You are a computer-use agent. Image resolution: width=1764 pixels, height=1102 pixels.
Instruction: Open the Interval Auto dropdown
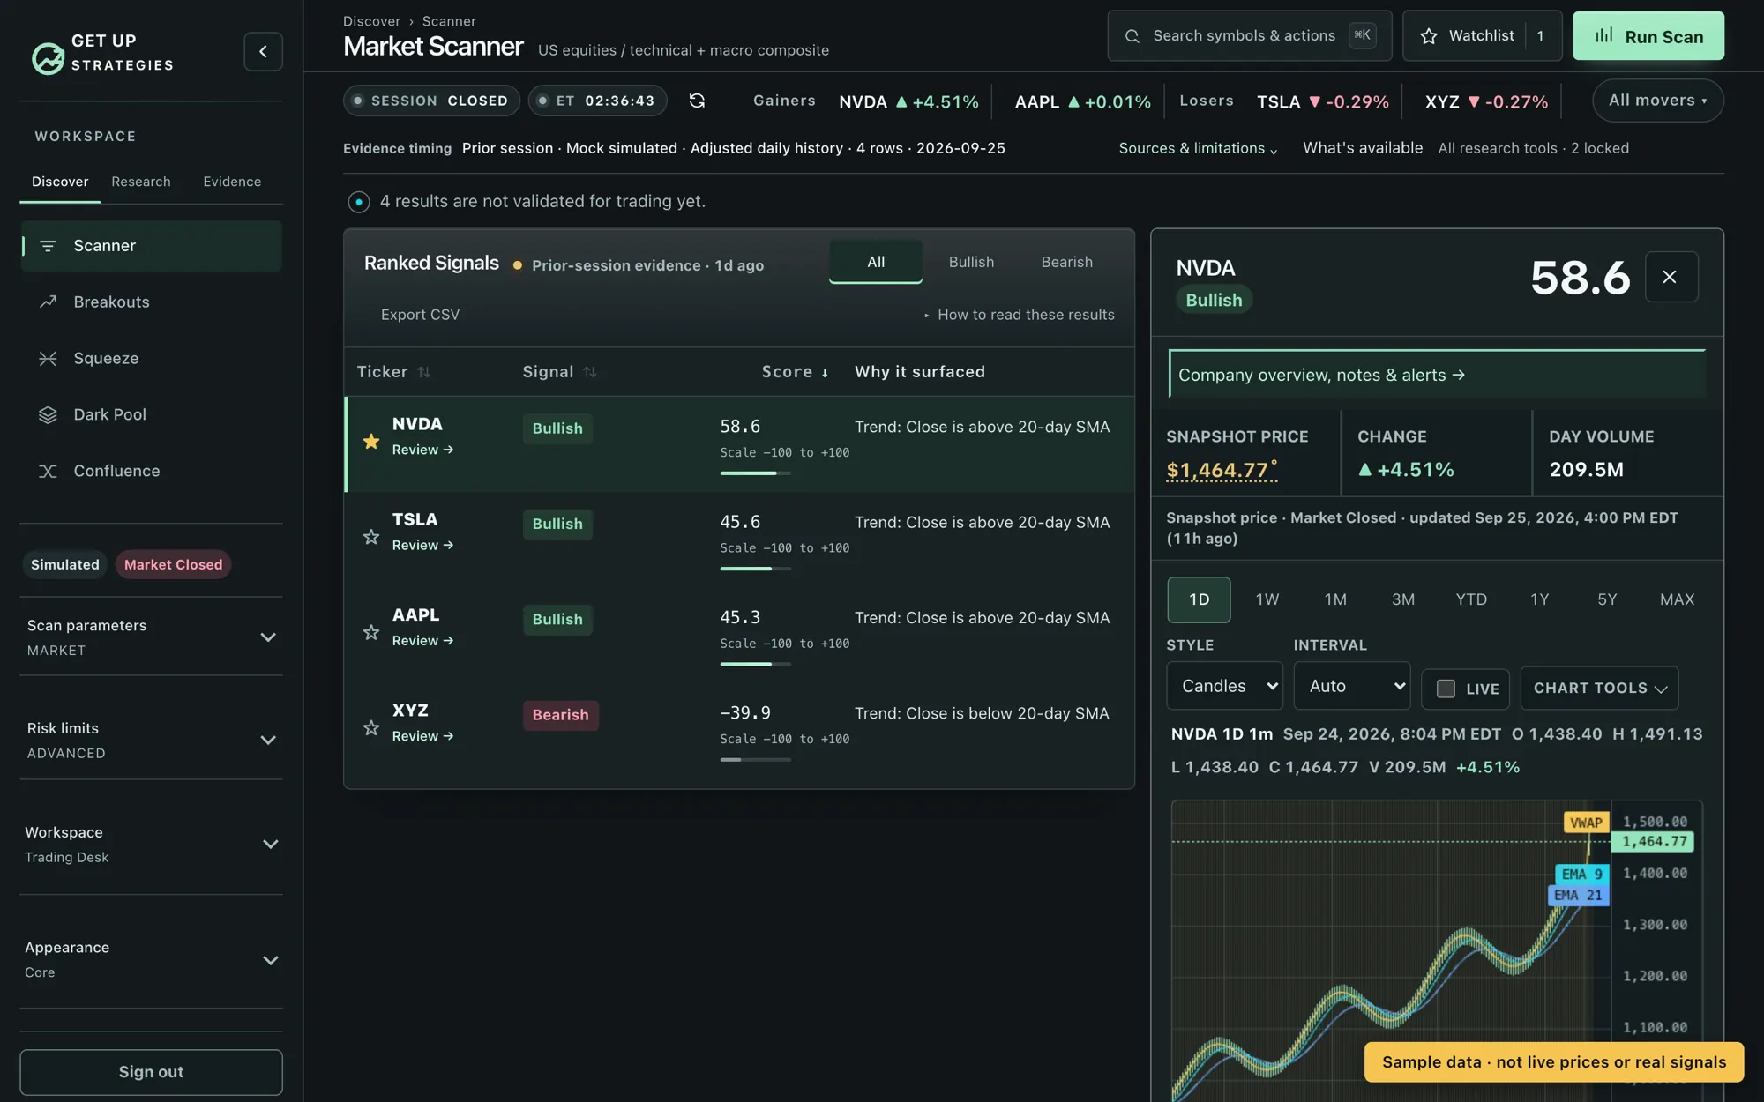[x=1351, y=686]
